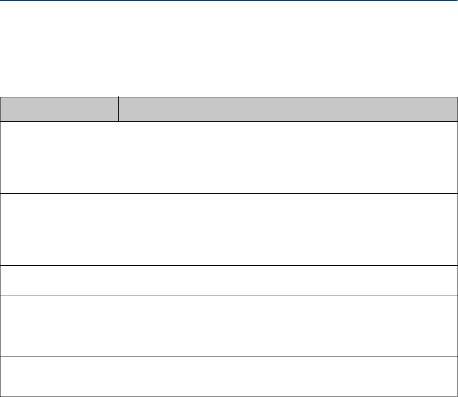This screenshot has height=397, width=458.
Task: Click the narrow gray left header cell
Action: point(59,109)
